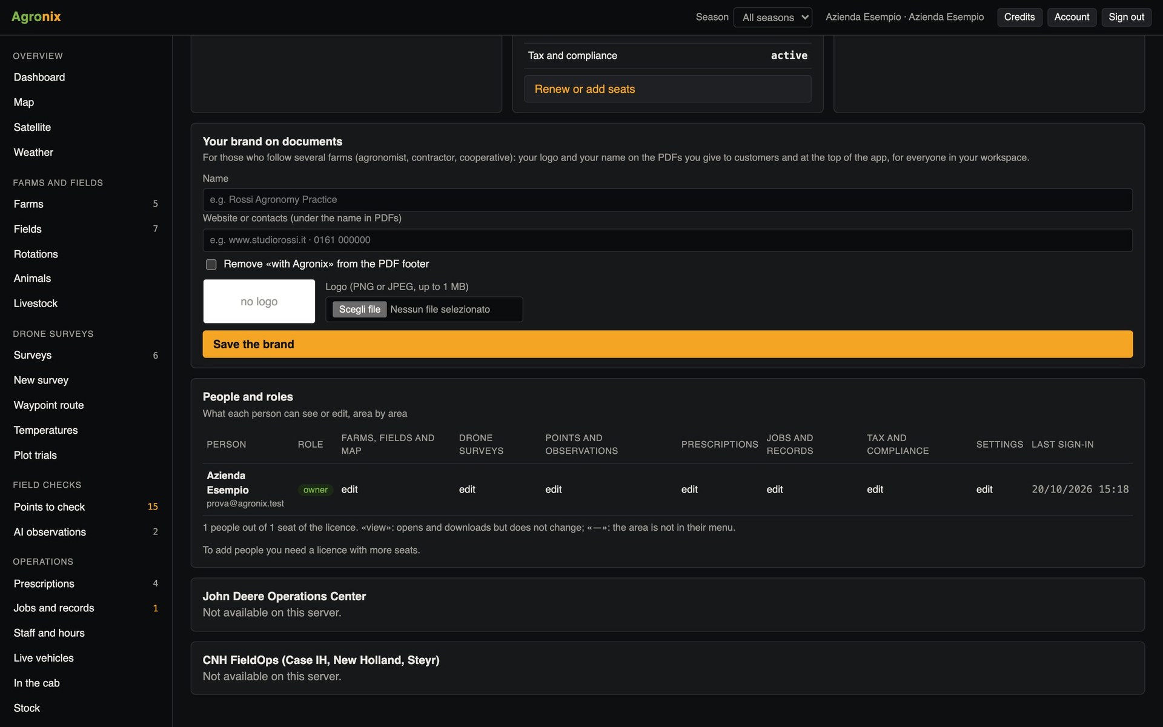Focus the Website or contacts field

coord(668,240)
